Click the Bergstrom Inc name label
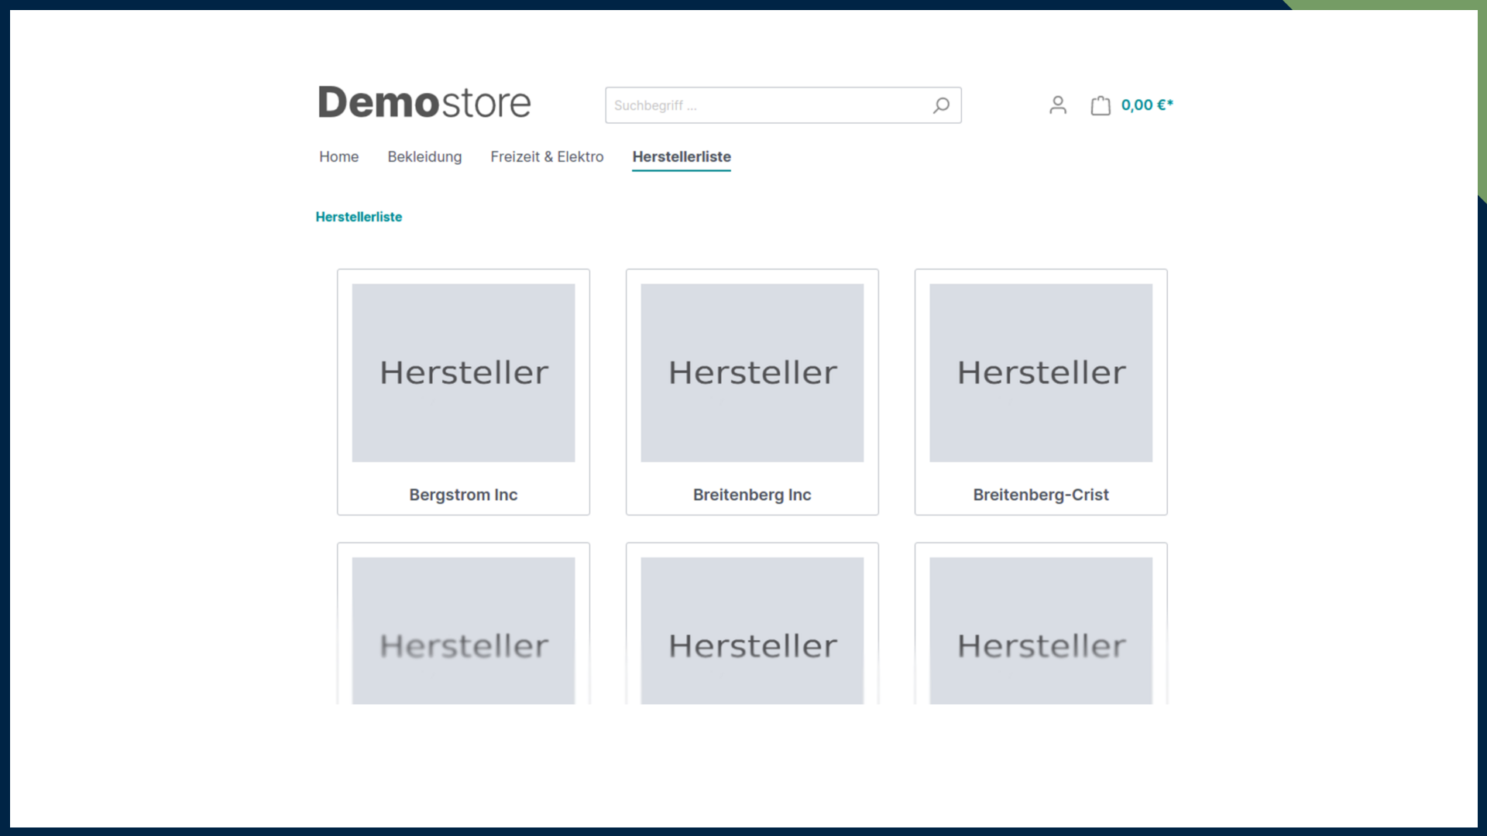 click(463, 495)
